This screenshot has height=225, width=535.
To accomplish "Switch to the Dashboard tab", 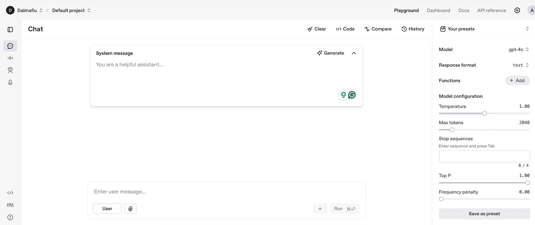I will click(x=438, y=10).
